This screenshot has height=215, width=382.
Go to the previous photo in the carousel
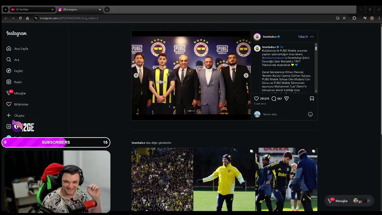[136, 76]
